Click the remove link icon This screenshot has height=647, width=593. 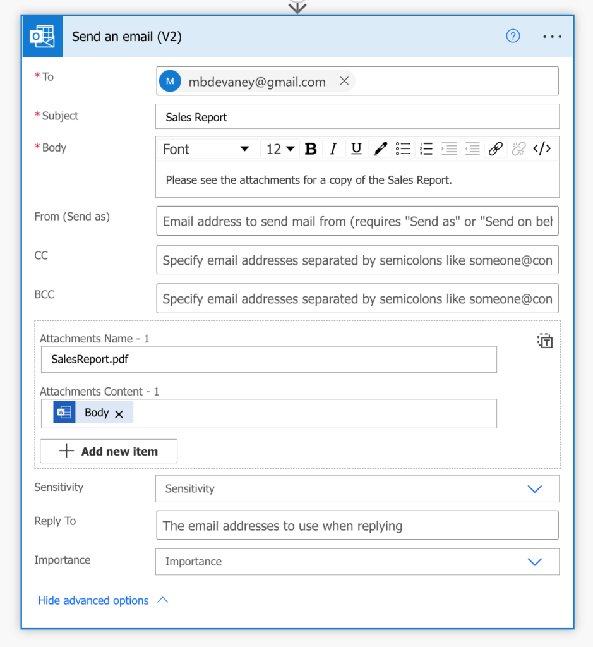(518, 148)
